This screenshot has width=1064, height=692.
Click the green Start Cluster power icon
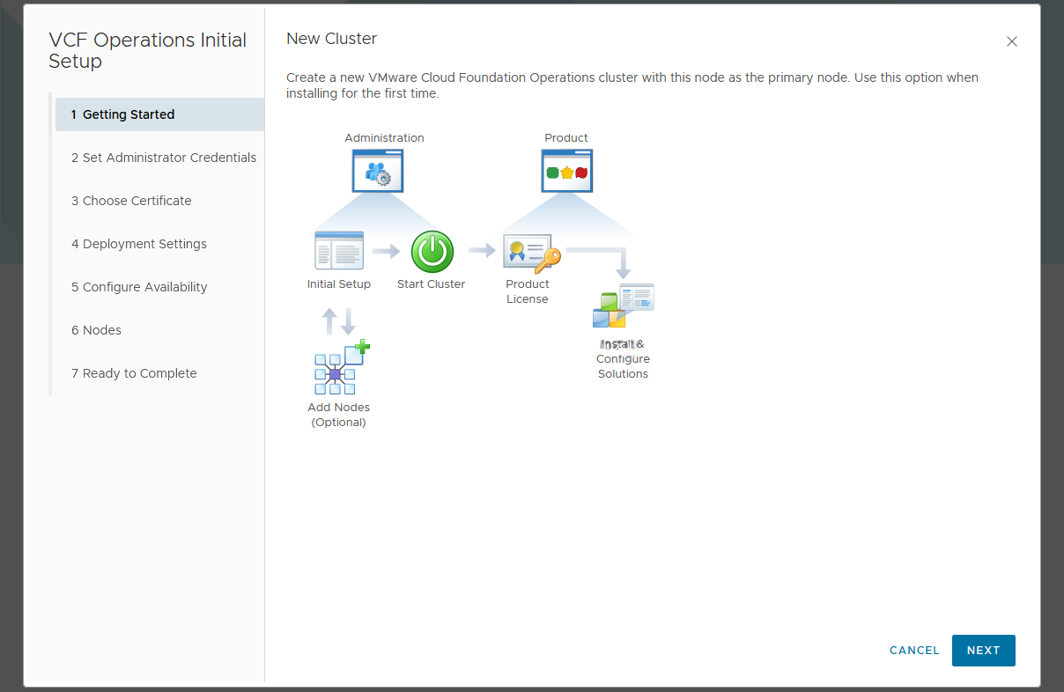432,252
